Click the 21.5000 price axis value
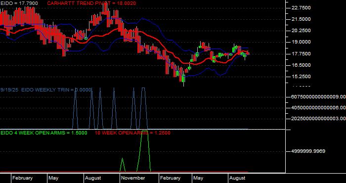The height and width of the screenshot is (183, 346). click(x=302, y=19)
